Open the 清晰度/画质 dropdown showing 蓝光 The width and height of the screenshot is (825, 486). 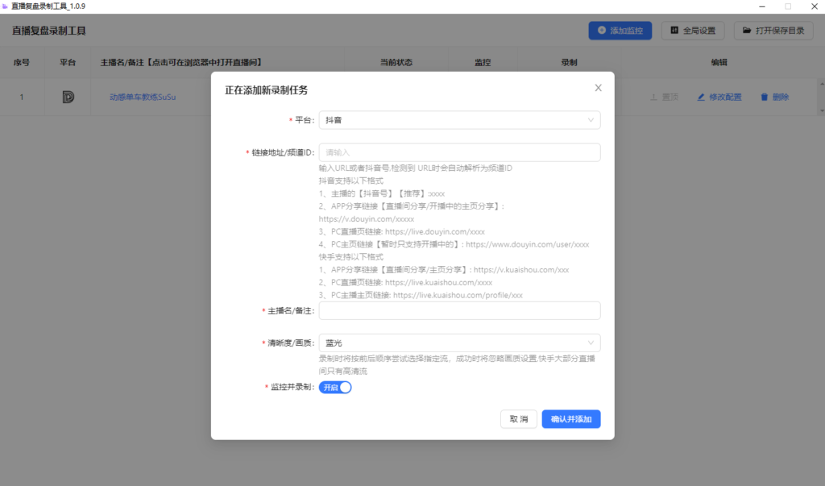coord(459,343)
